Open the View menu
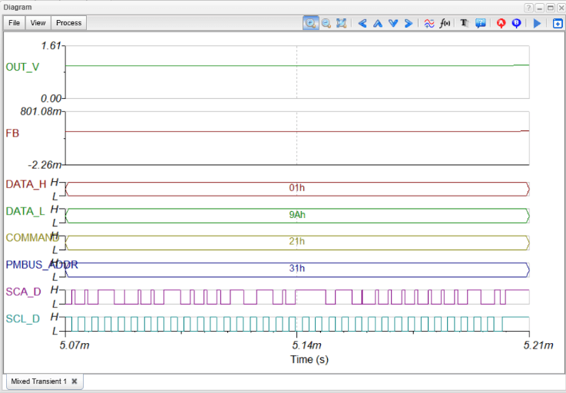 pos(38,23)
